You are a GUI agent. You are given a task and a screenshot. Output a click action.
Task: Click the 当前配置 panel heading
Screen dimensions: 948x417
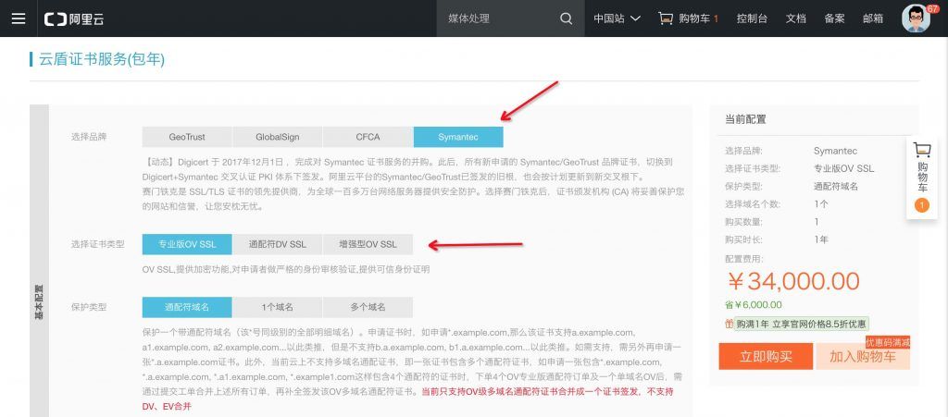click(745, 119)
